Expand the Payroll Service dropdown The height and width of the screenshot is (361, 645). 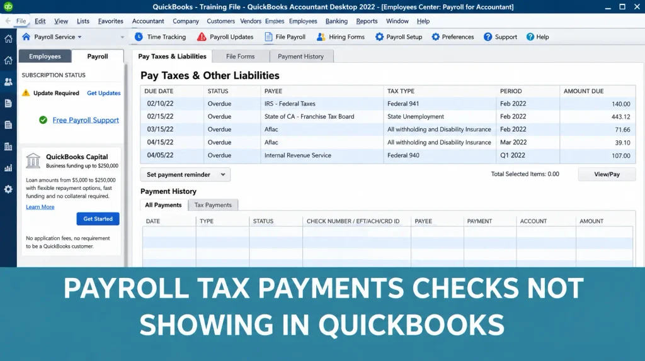click(79, 37)
